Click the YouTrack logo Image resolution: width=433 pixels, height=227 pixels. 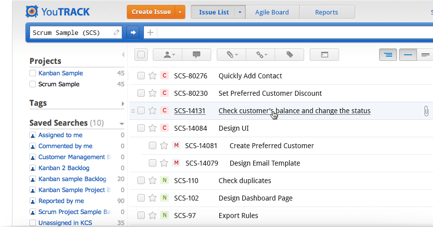[57, 12]
